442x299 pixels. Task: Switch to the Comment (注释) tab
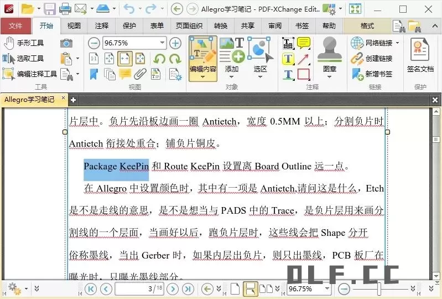[102, 26]
